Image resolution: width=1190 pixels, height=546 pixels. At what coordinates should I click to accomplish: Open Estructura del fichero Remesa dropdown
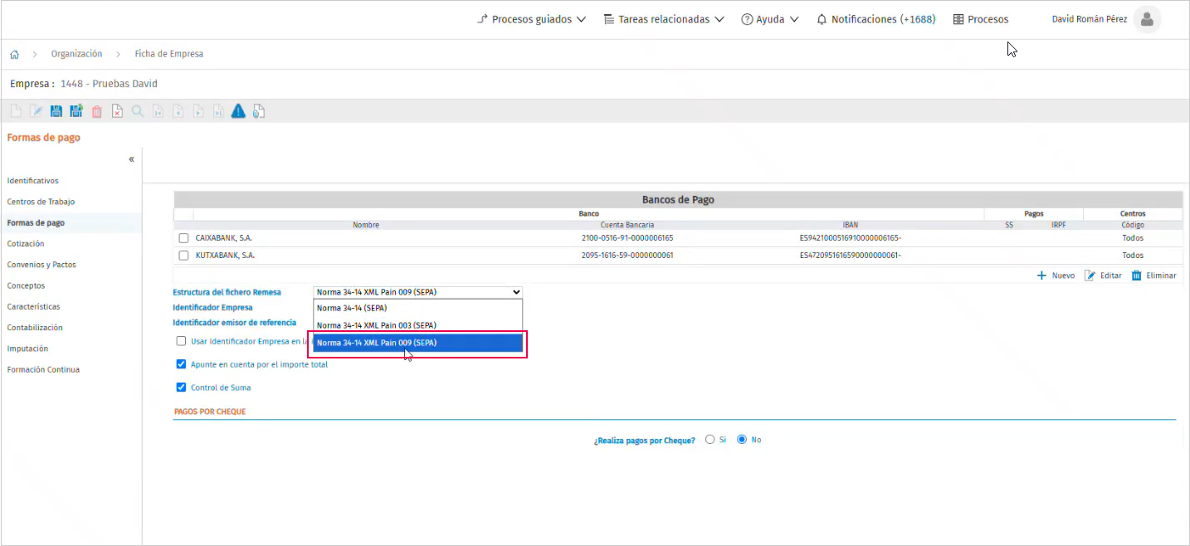[x=418, y=292]
